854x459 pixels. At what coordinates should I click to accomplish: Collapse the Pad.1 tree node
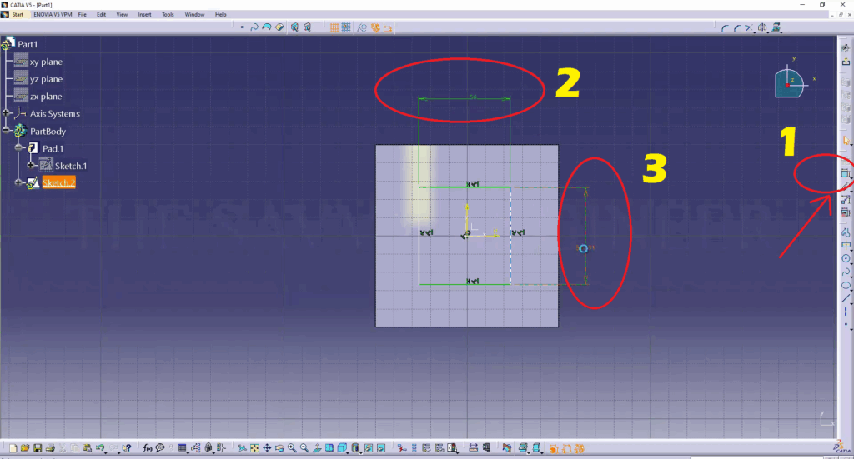18,148
